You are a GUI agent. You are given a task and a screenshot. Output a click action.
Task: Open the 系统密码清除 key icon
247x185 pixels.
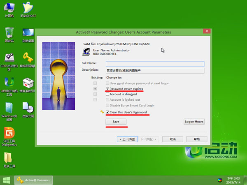pos(28,60)
